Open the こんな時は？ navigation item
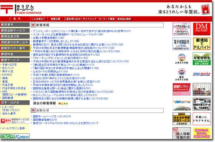 38,19
